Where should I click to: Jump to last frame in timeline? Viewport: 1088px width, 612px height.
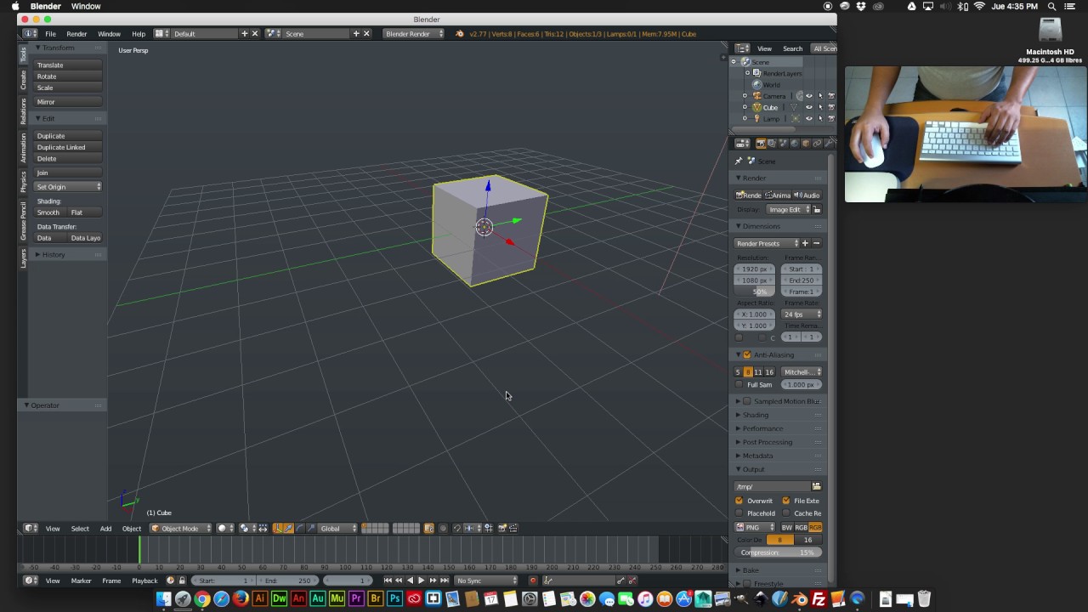tap(444, 581)
